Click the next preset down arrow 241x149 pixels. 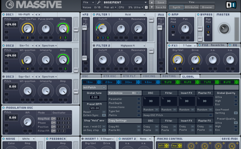coord(151,7)
